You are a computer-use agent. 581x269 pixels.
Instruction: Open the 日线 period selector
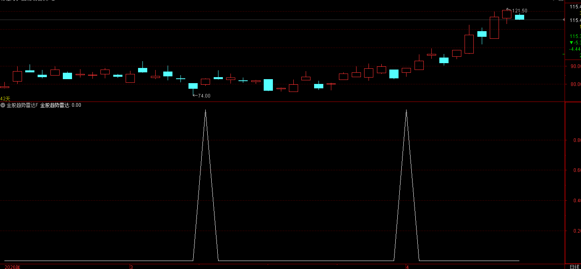pyautogui.click(x=574, y=267)
